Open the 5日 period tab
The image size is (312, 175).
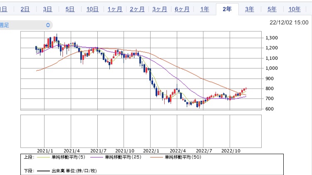[70, 9]
